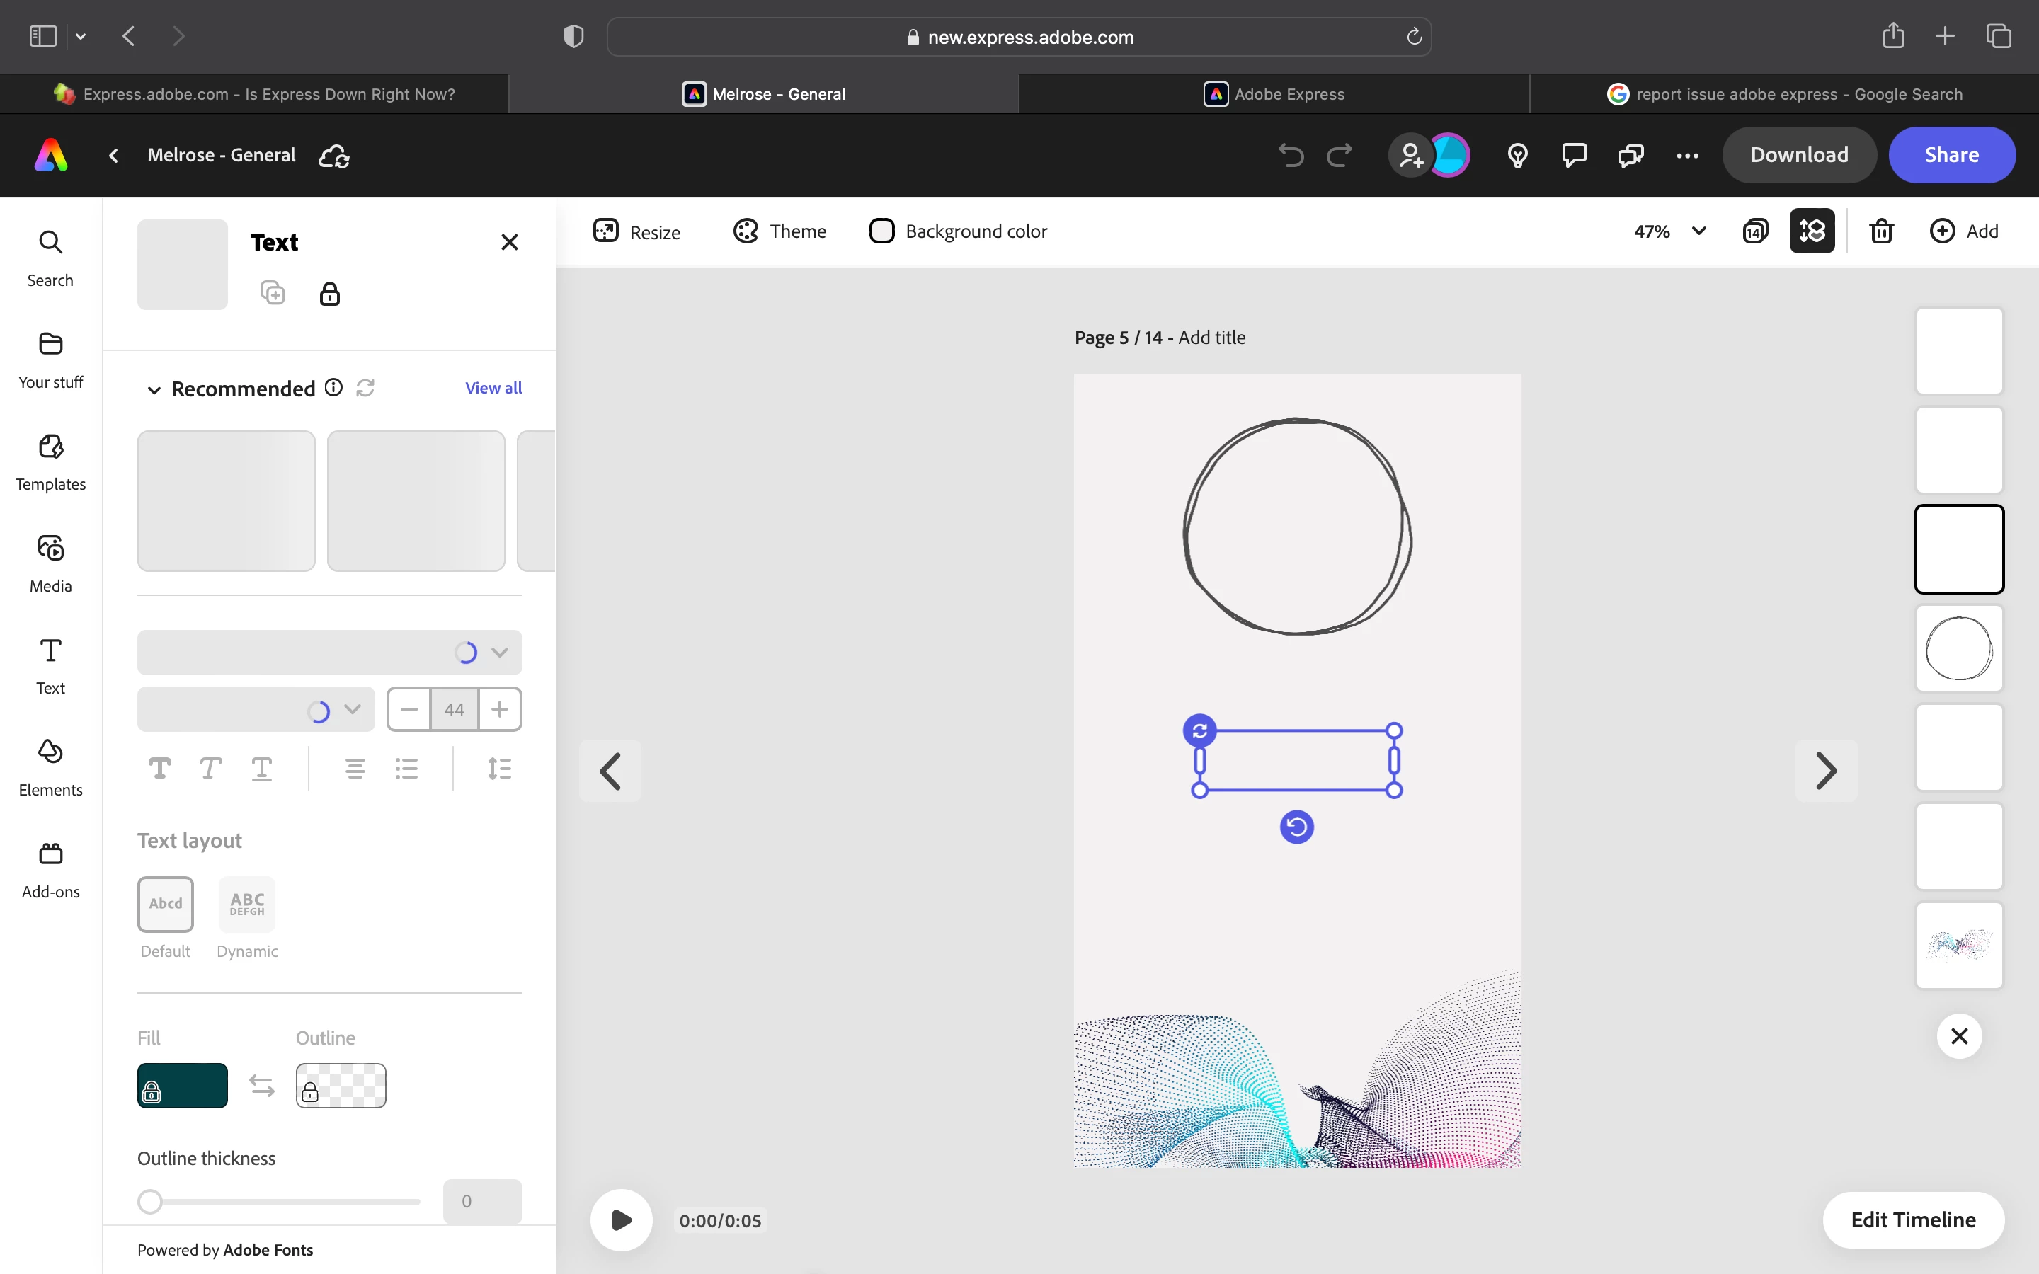The width and height of the screenshot is (2039, 1274).
Task: Select the Dynamic text layout option
Action: coord(247,904)
